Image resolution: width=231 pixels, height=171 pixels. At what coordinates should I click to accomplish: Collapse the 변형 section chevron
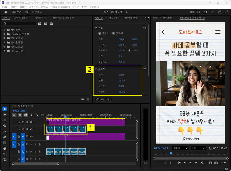tap(96, 28)
